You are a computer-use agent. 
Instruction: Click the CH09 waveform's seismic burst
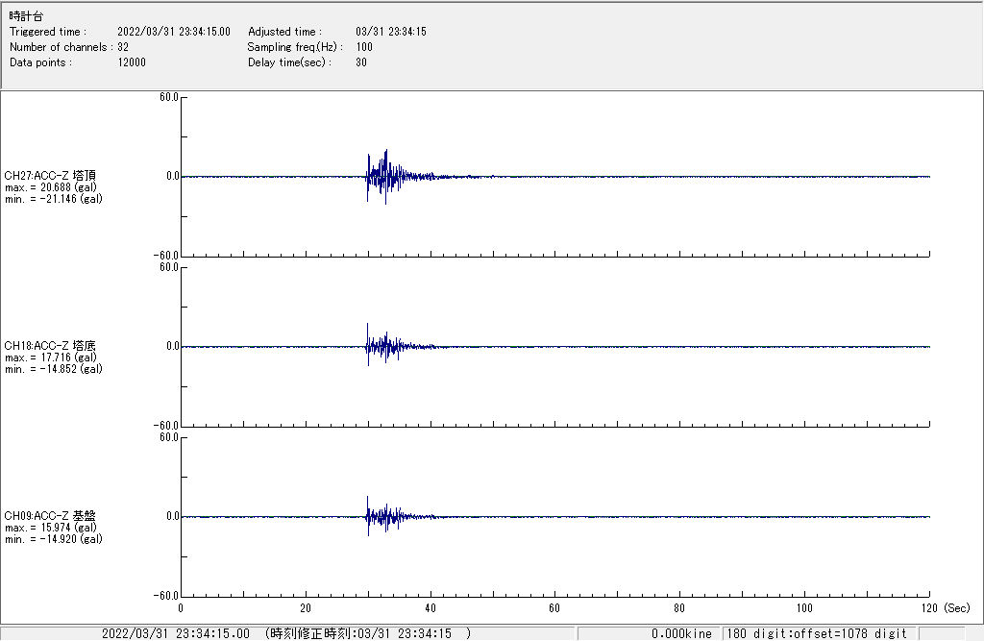click(x=384, y=517)
